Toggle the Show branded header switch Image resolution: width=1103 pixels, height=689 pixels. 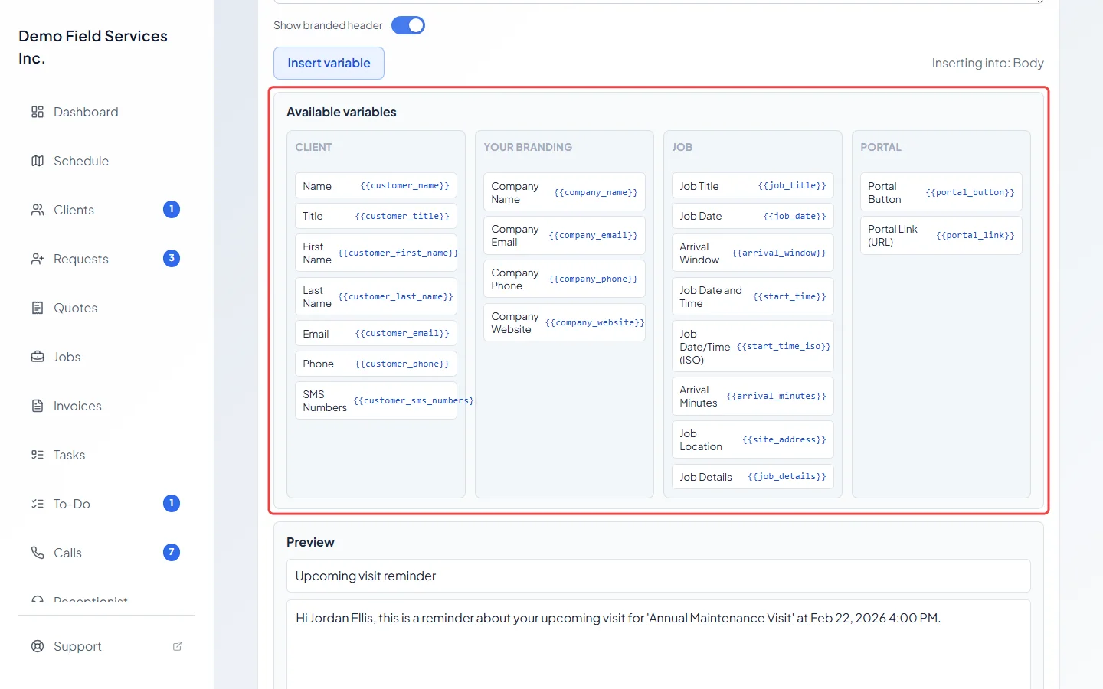tap(408, 25)
